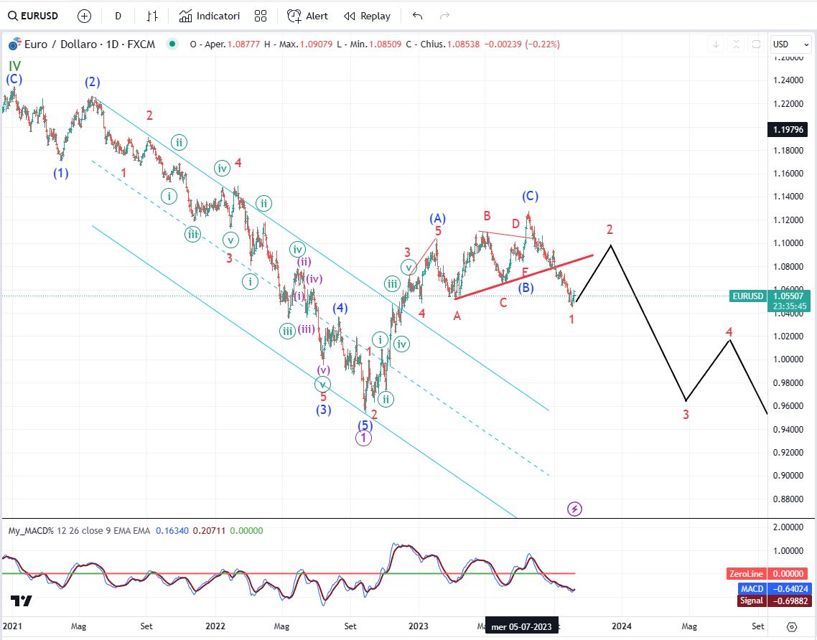817x640 pixels.
Task: Undo the last chart action
Action: 417,16
